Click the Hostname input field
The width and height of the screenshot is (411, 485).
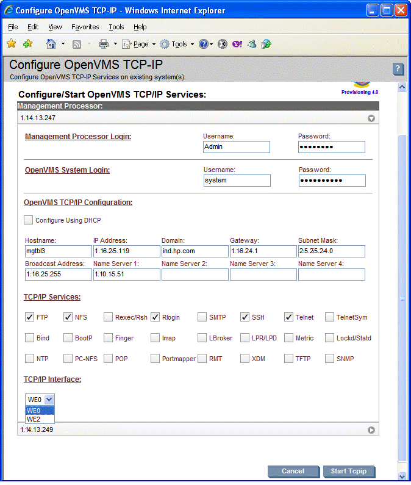coord(59,251)
